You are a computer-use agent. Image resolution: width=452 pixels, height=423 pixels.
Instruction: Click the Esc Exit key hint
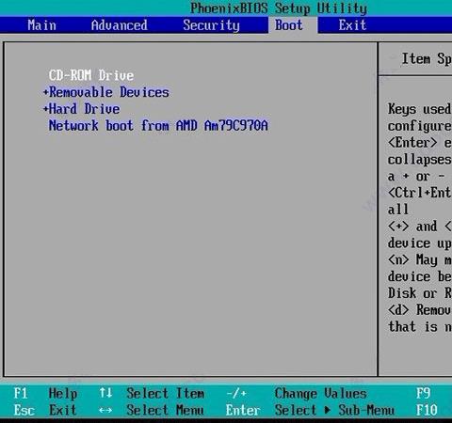point(45,410)
